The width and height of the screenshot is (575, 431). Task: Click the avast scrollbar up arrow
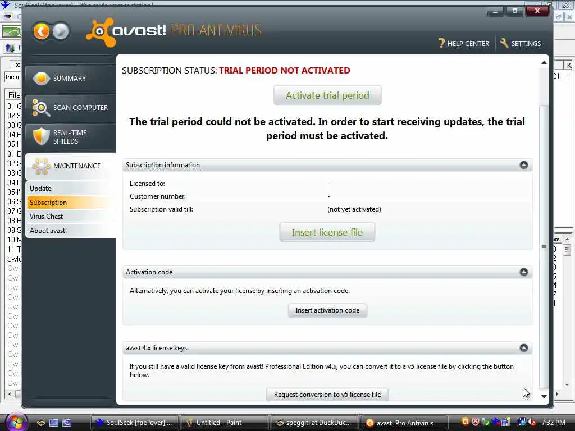pyautogui.click(x=544, y=63)
